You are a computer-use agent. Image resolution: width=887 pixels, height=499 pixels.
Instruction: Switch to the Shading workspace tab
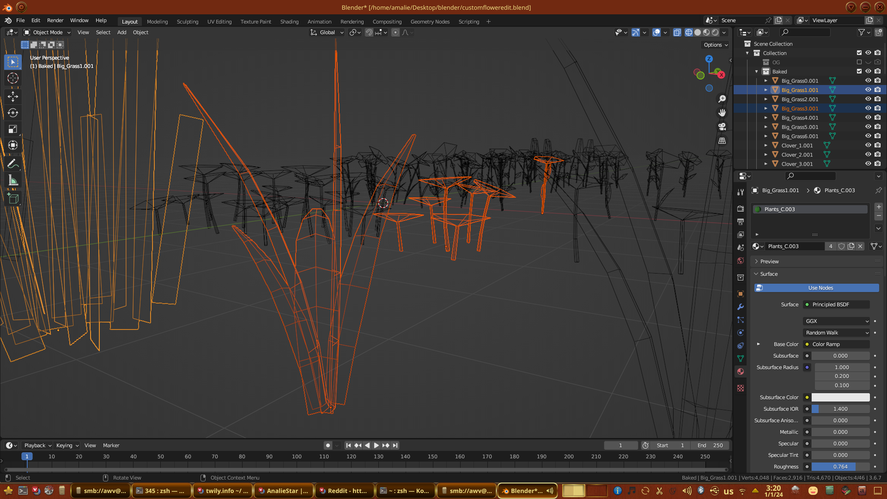tap(289, 22)
